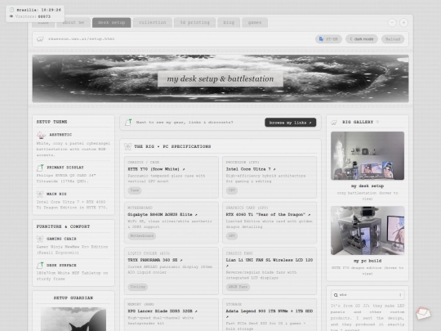
Task: Minimize the retro browser window
Action: (x=392, y=23)
